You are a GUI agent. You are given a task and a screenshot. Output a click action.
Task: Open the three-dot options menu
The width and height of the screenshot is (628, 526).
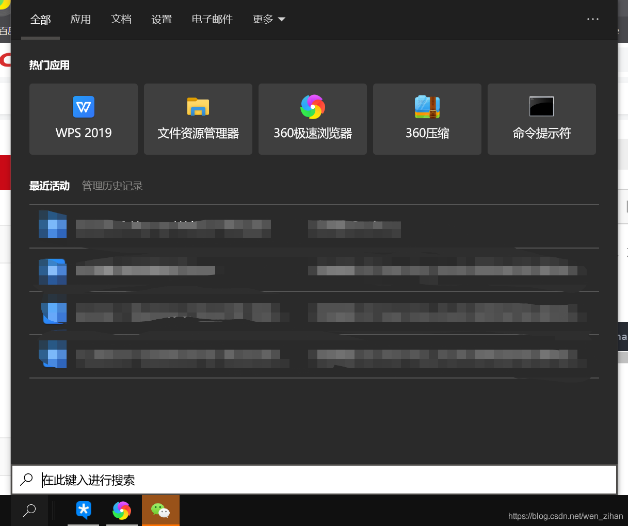click(x=593, y=19)
